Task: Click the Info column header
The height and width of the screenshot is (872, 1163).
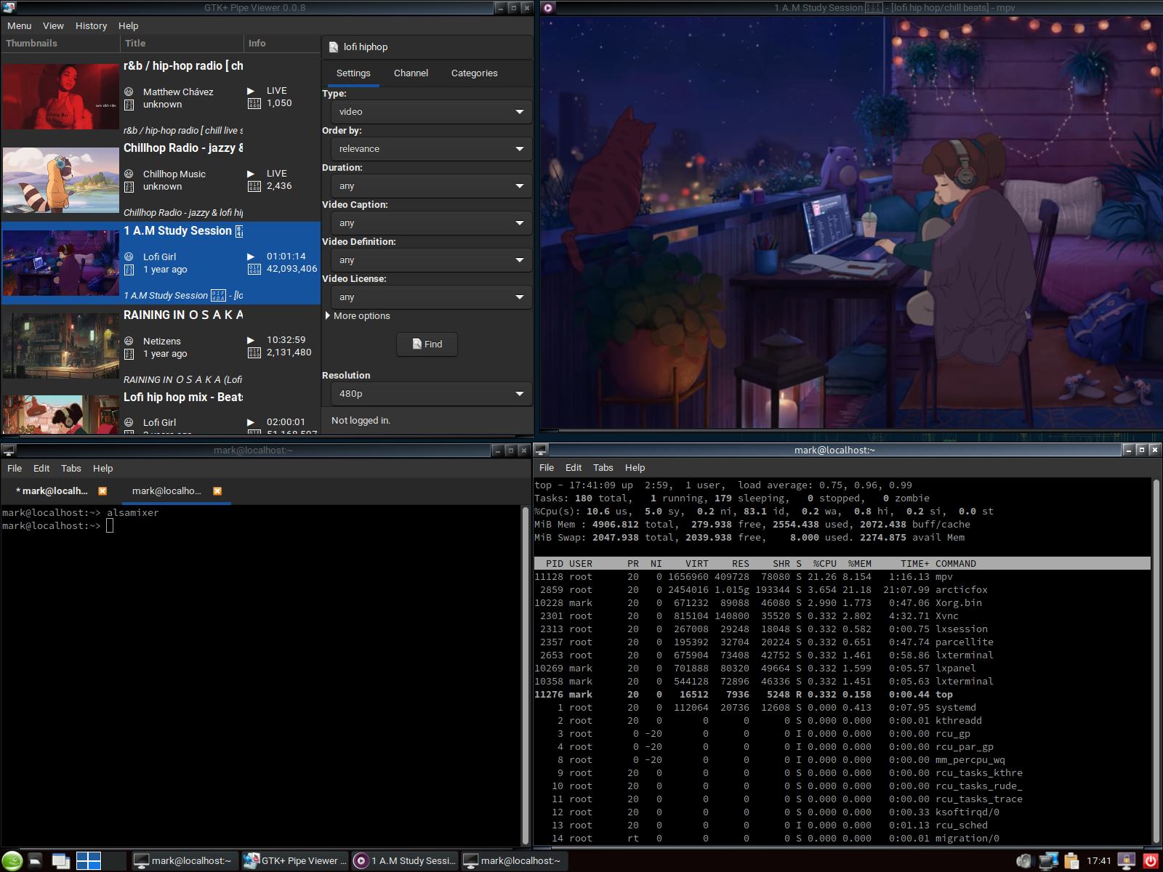Action: tap(282, 44)
